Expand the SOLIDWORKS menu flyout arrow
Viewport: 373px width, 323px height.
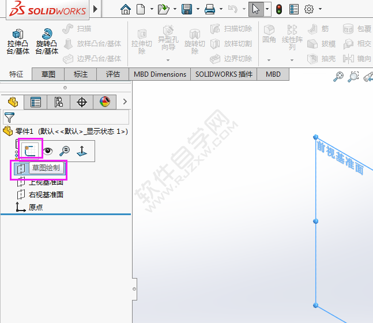point(95,9)
